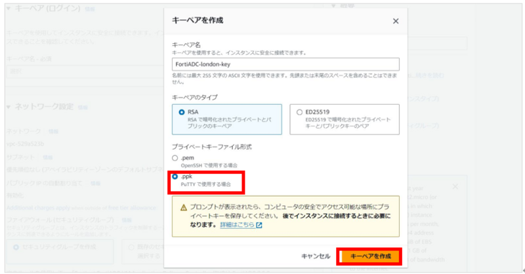Close the key pair creation dialog

pyautogui.click(x=396, y=21)
